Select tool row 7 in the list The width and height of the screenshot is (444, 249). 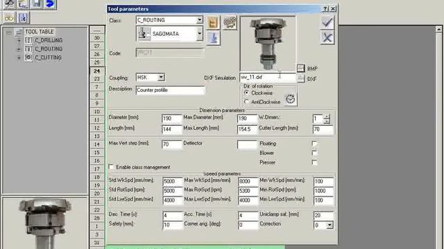pyautogui.click(x=97, y=87)
